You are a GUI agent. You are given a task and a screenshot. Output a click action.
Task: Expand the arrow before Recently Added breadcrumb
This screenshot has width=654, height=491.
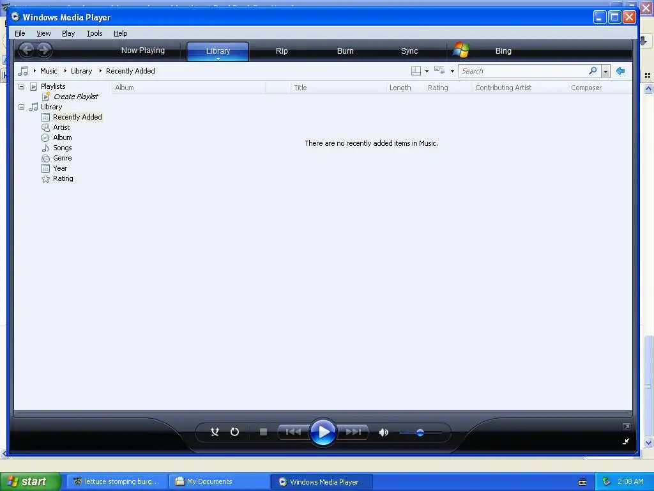click(x=100, y=71)
